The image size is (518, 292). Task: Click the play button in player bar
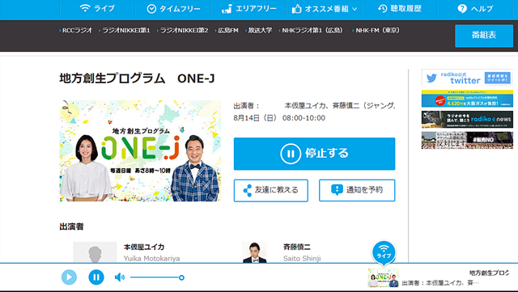click(x=69, y=277)
